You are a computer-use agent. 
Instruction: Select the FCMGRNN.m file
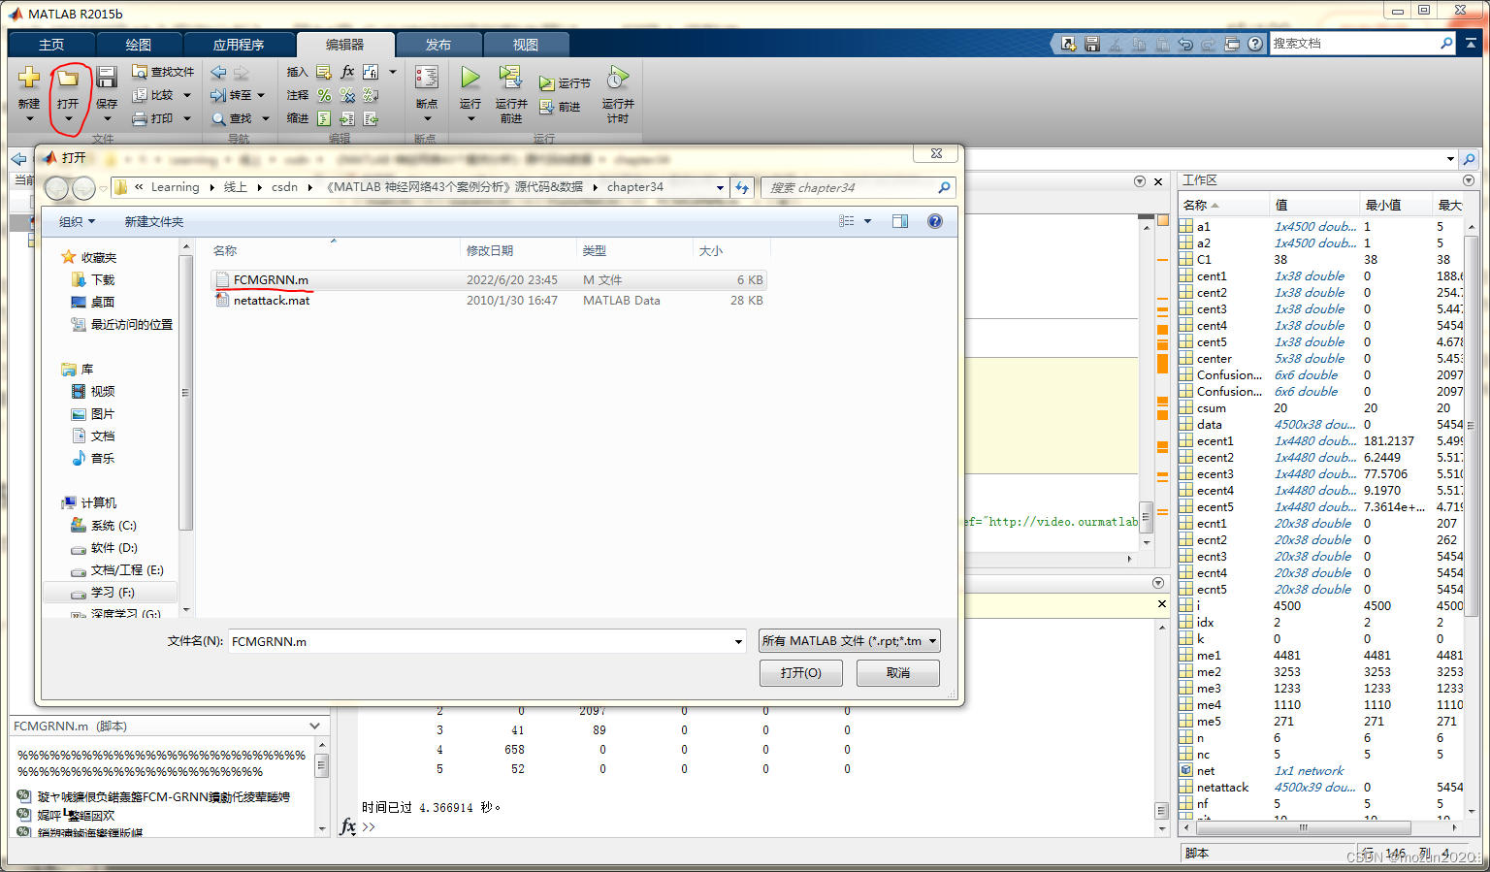point(488,279)
